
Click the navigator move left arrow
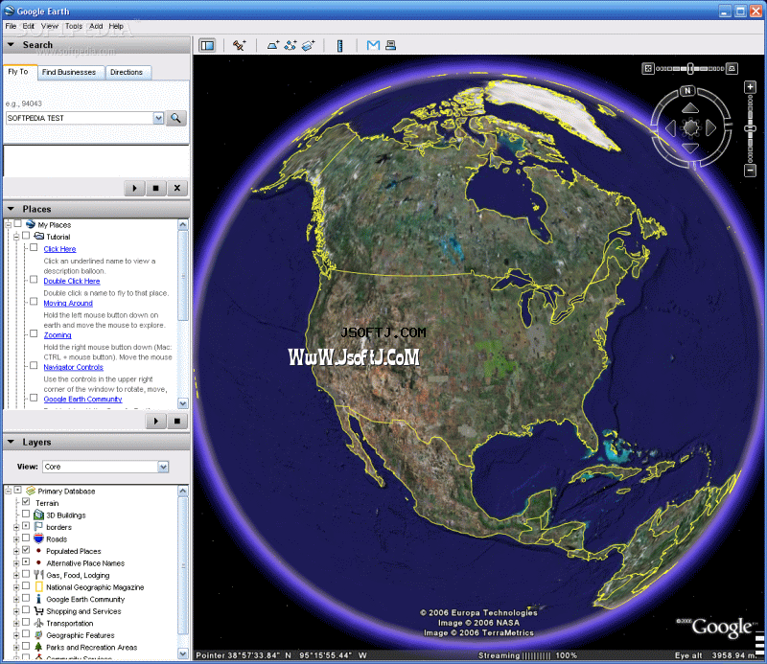670,128
